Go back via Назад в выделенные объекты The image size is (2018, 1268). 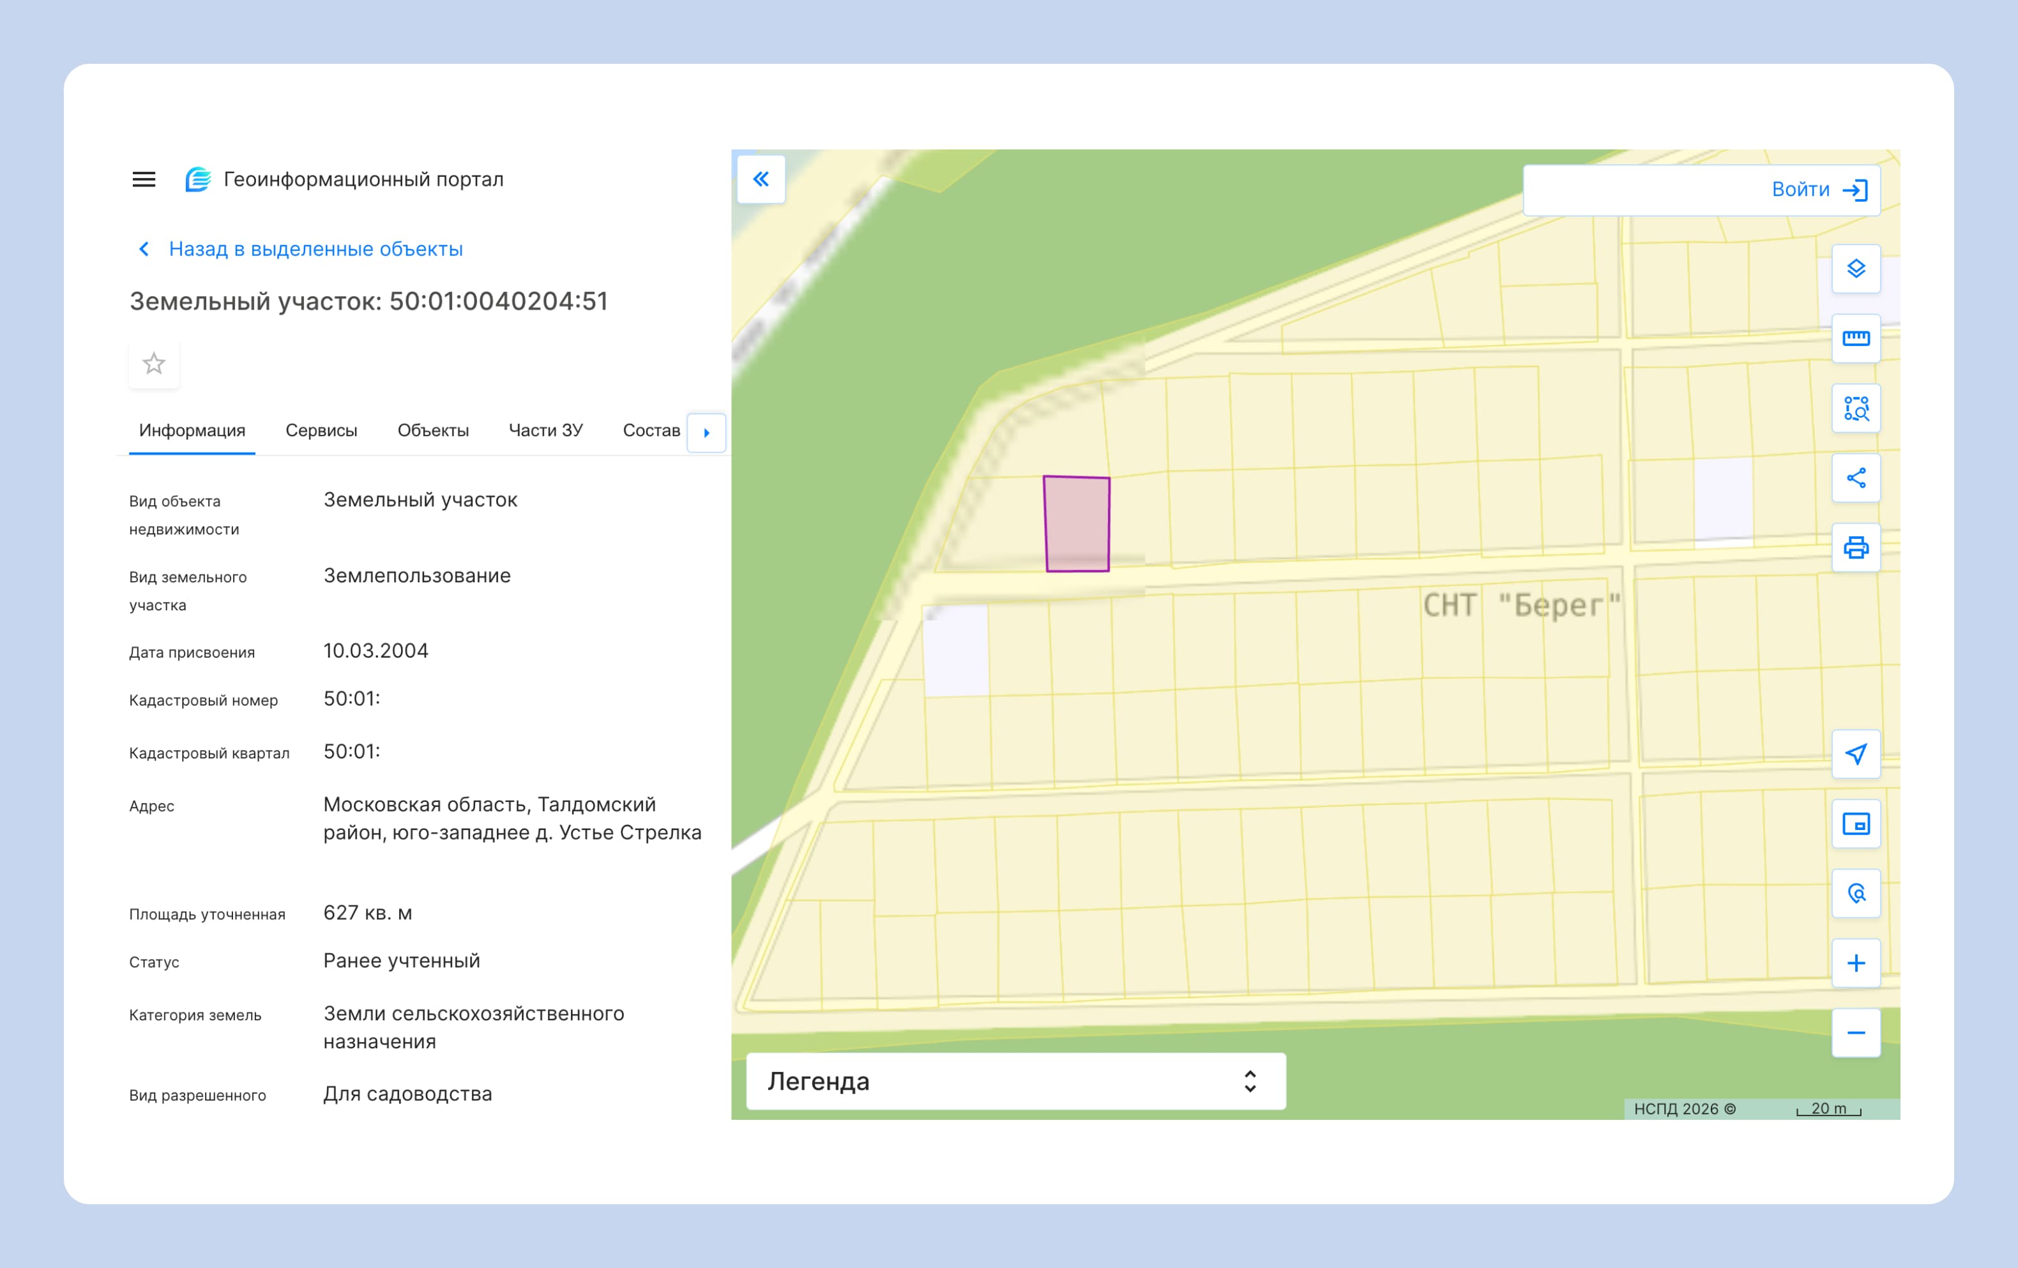pyautogui.click(x=315, y=249)
